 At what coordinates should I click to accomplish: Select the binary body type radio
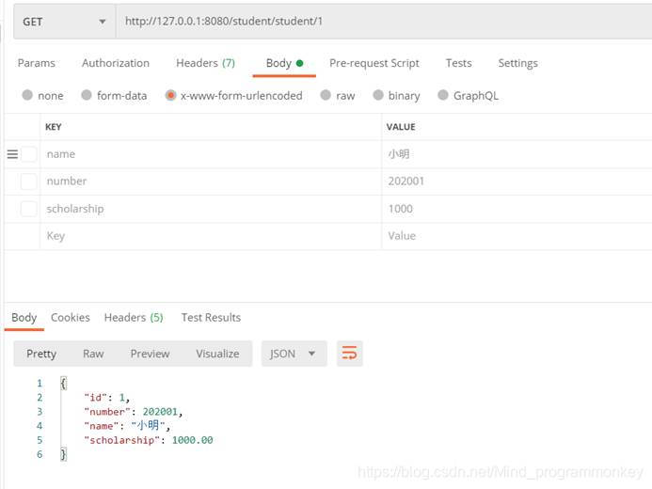pos(378,95)
